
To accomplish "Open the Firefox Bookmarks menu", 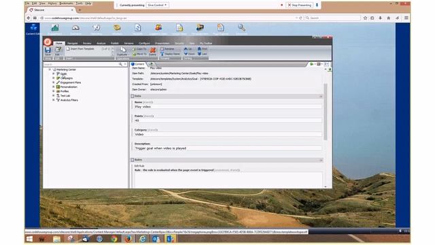I will 67,3.
